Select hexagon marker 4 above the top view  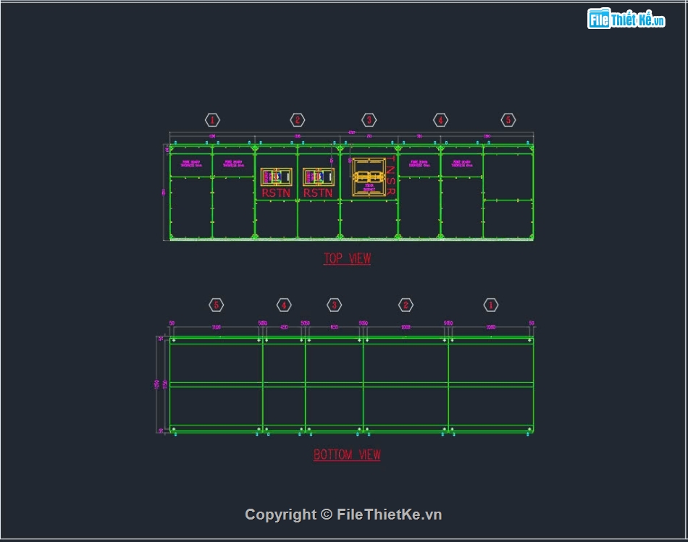(440, 119)
